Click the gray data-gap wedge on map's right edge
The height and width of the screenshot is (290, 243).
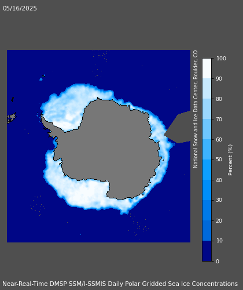(178, 127)
